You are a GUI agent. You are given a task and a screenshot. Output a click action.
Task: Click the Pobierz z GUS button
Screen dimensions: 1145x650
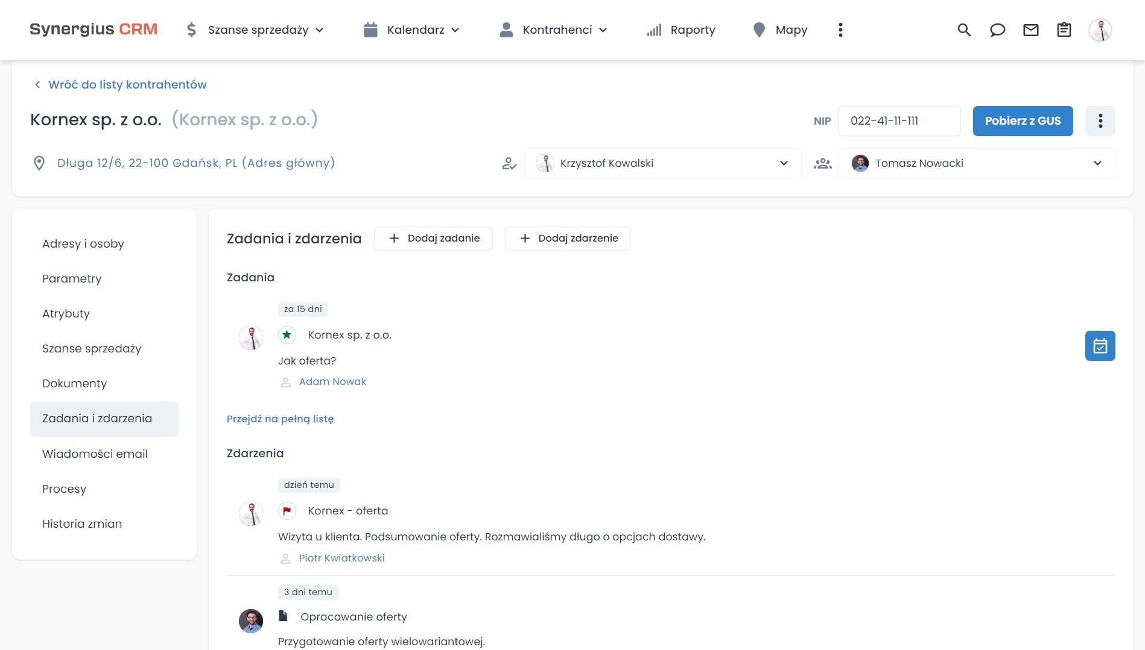point(1022,120)
